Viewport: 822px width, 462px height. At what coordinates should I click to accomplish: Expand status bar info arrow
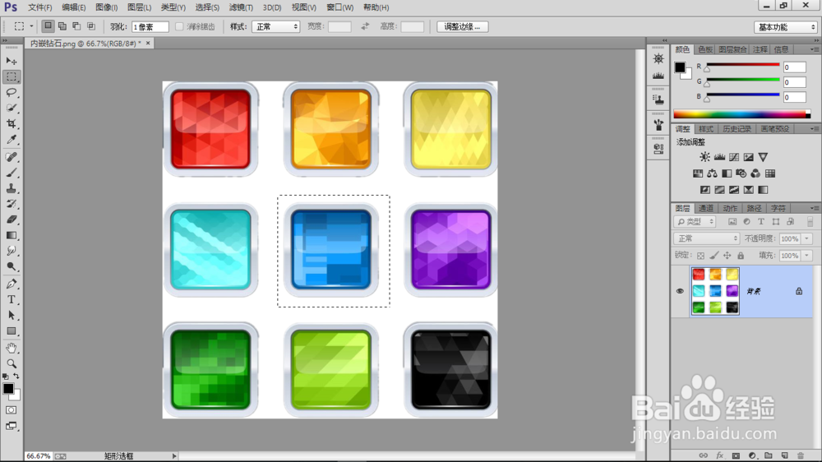click(x=174, y=456)
